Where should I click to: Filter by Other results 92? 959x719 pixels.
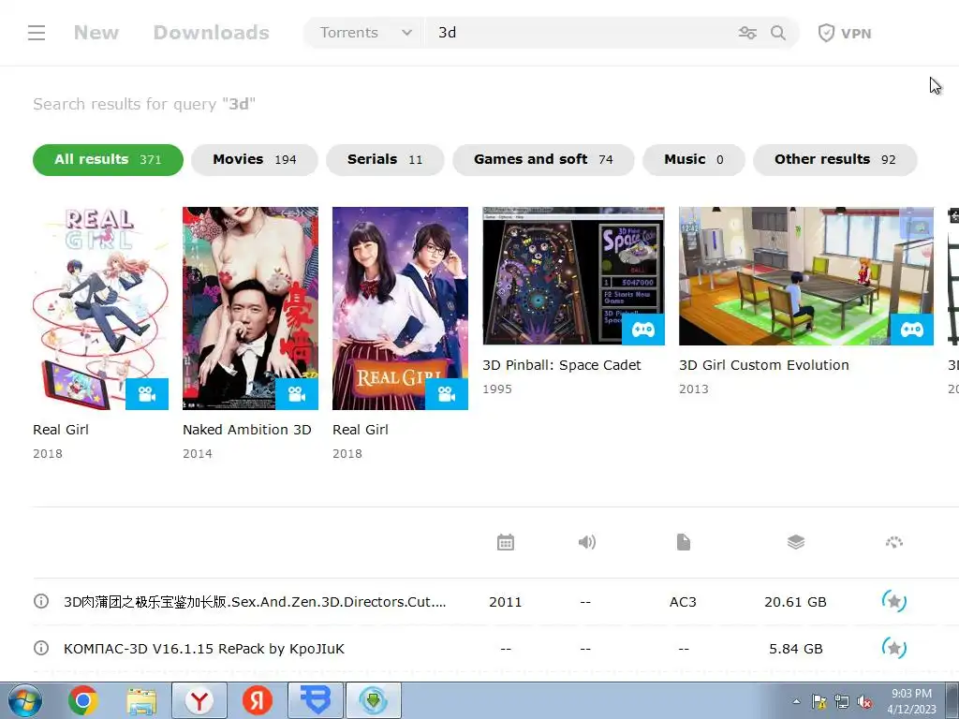(834, 159)
